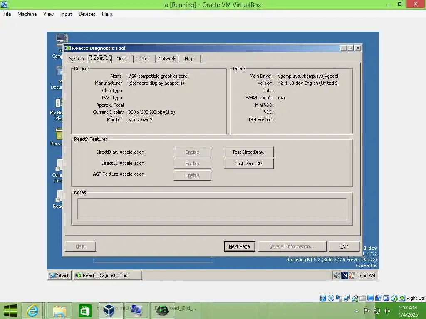426x319 pixels.
Task: Click the Test DirectDraw button
Action: pos(248,152)
